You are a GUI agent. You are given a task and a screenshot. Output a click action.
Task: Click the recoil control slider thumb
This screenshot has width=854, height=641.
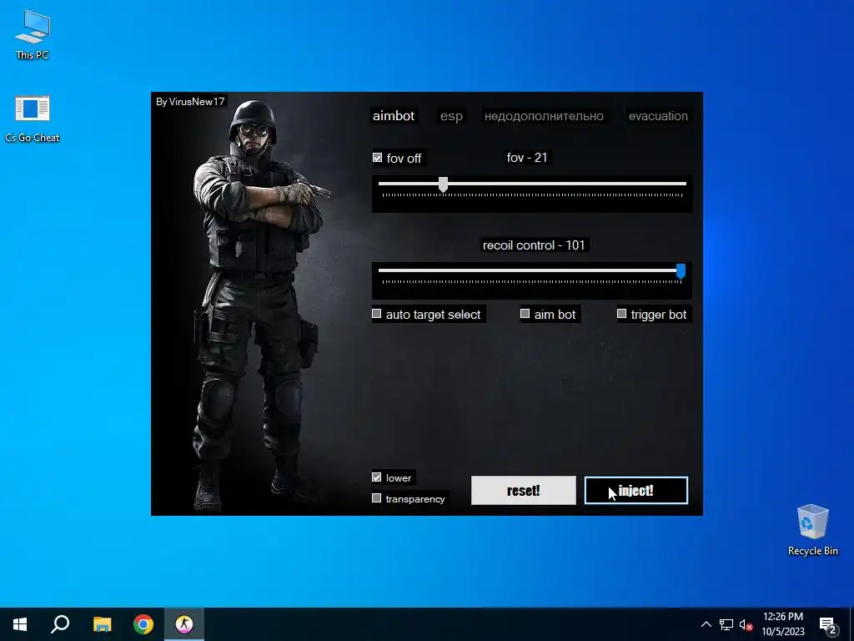point(681,271)
